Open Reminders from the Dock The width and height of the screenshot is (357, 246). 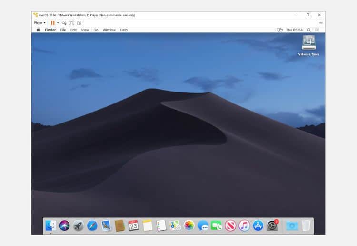[x=161, y=225]
